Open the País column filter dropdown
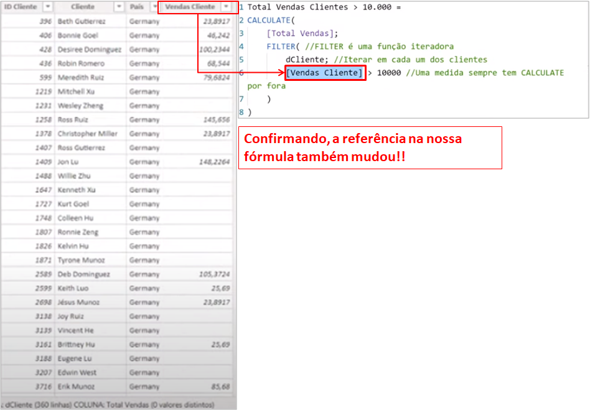590x410 pixels. coord(151,7)
